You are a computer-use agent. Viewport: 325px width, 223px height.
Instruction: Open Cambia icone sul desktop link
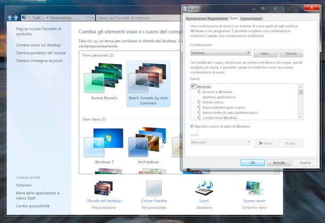[38, 45]
